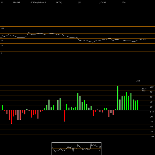Click the 80 label on the MR axis

151,92
